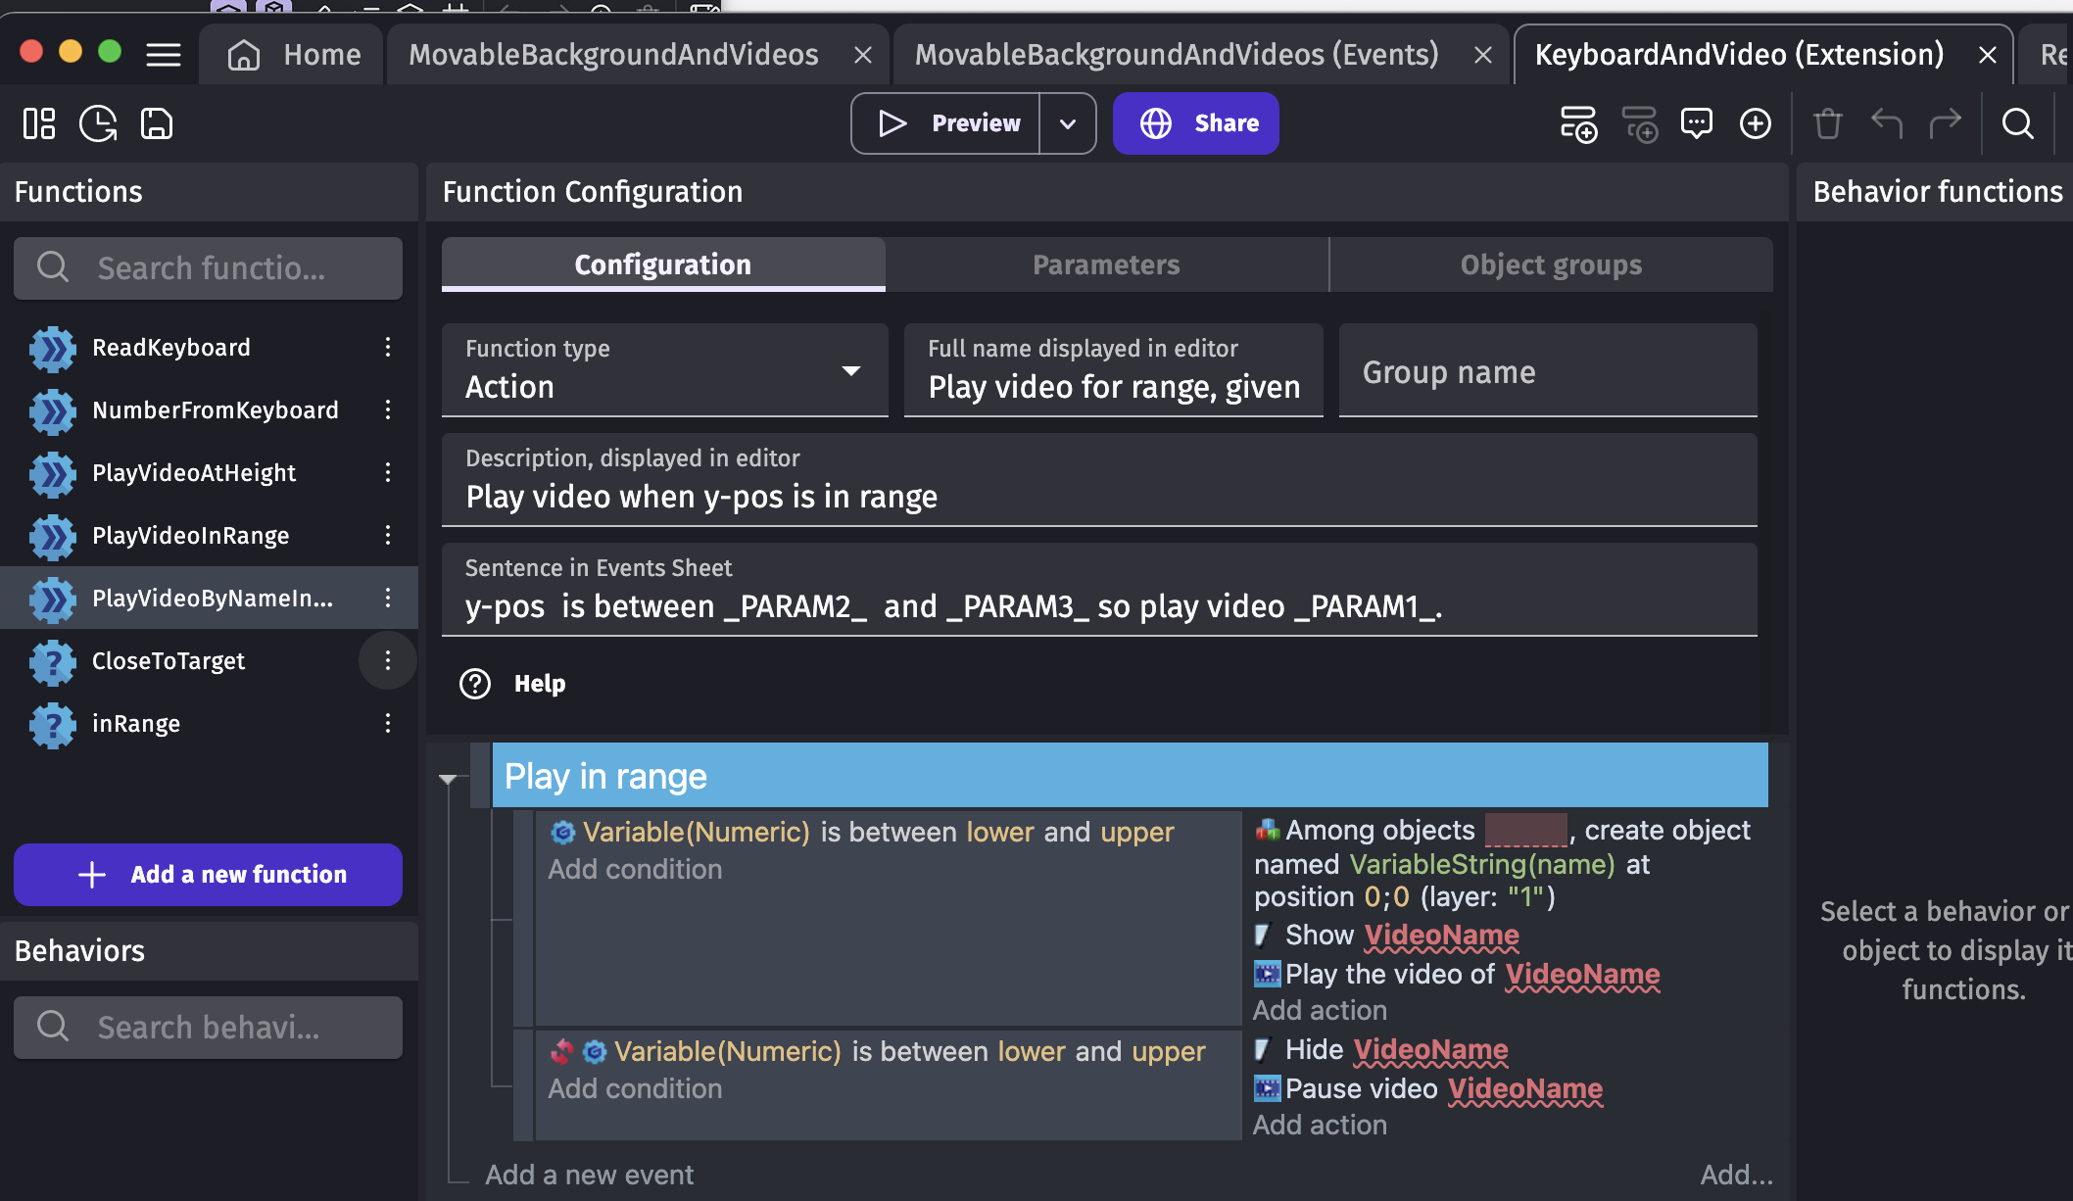Click the Share button
The height and width of the screenshot is (1201, 2073).
pyautogui.click(x=1196, y=123)
